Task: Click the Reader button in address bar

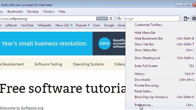Action: [102, 19]
